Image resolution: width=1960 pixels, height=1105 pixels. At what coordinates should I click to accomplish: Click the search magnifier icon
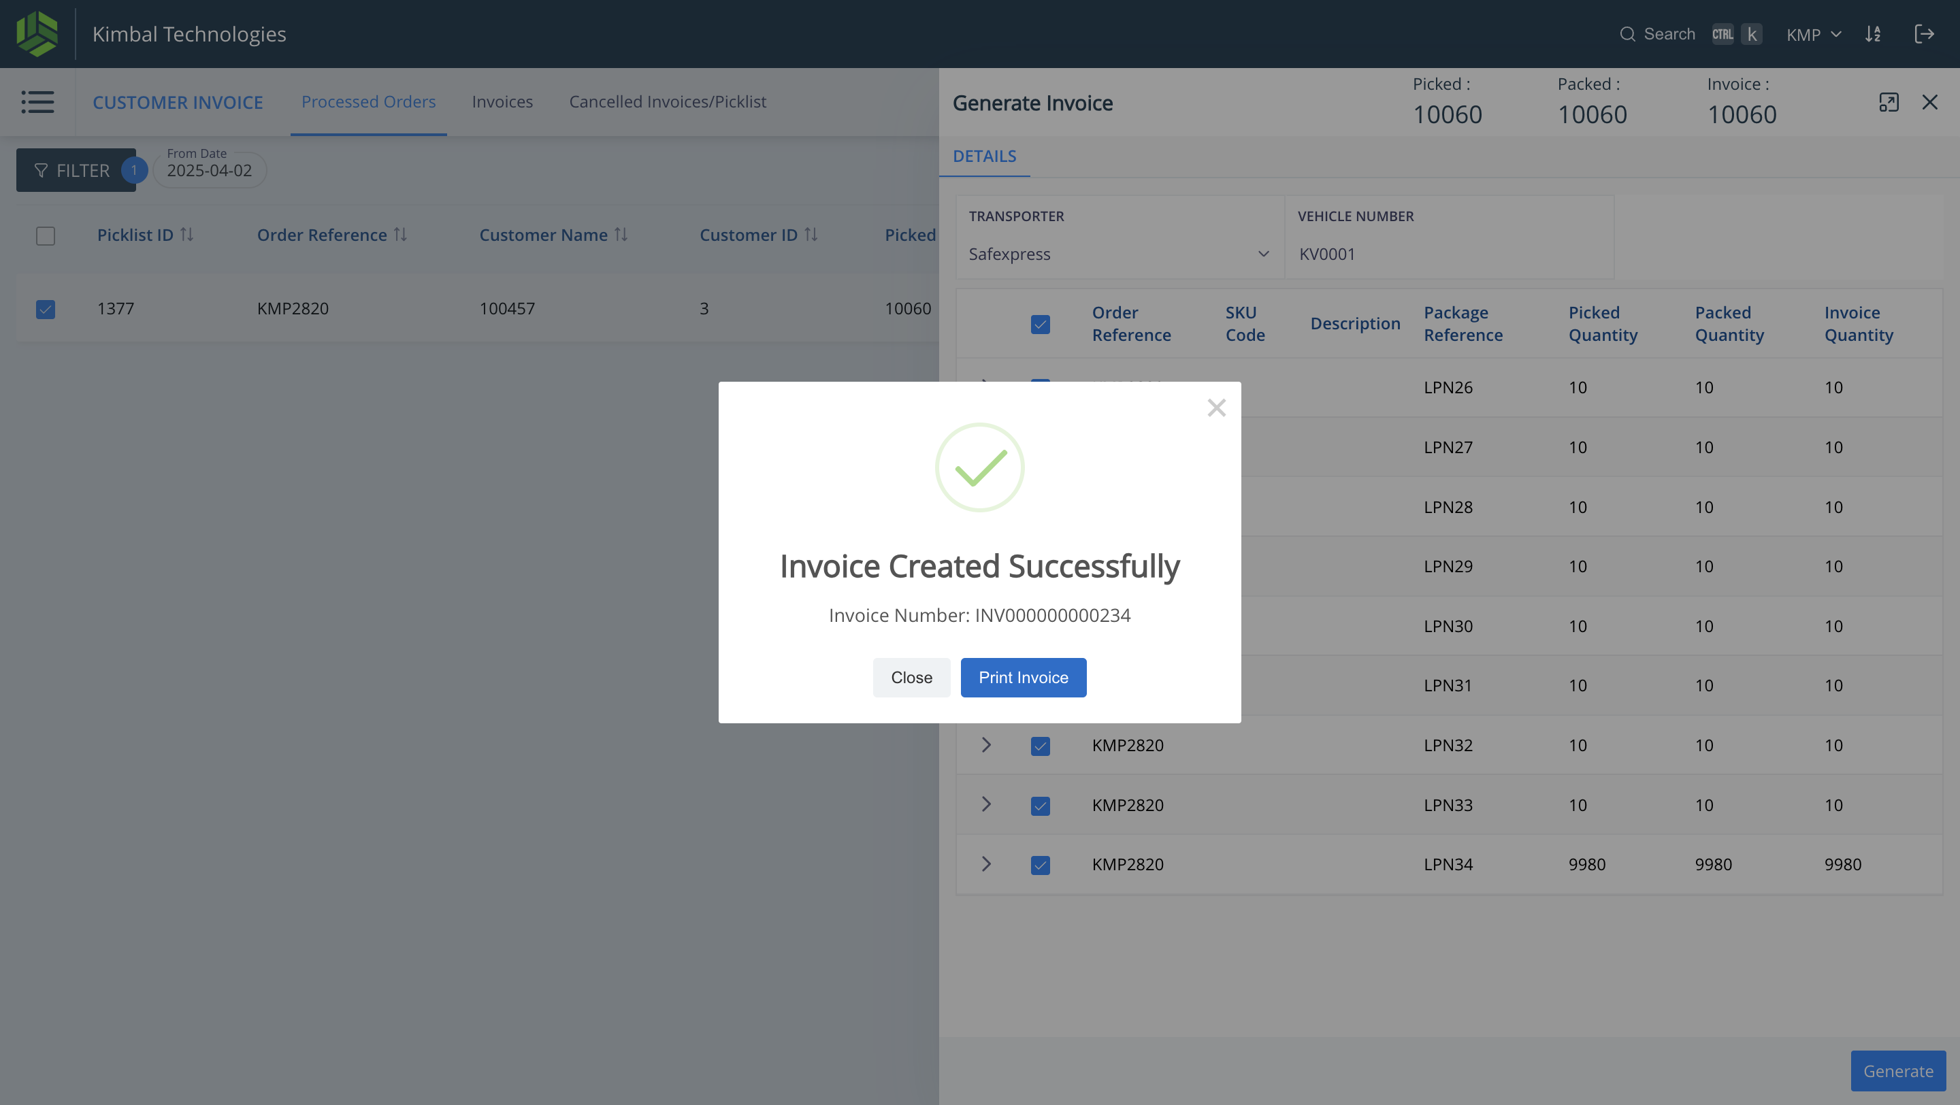pyautogui.click(x=1627, y=34)
